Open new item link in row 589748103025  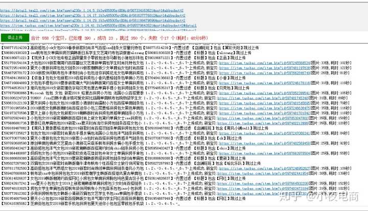pyautogui.click(x=263, y=189)
